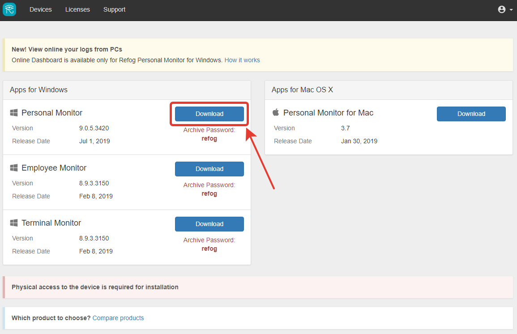Open the How it works link
Screen dimensions: 517x334
pos(242,60)
